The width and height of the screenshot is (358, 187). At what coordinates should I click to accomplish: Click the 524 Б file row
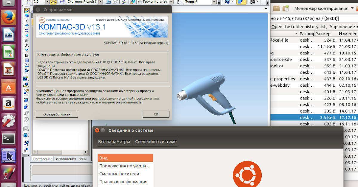(x=314, y=40)
